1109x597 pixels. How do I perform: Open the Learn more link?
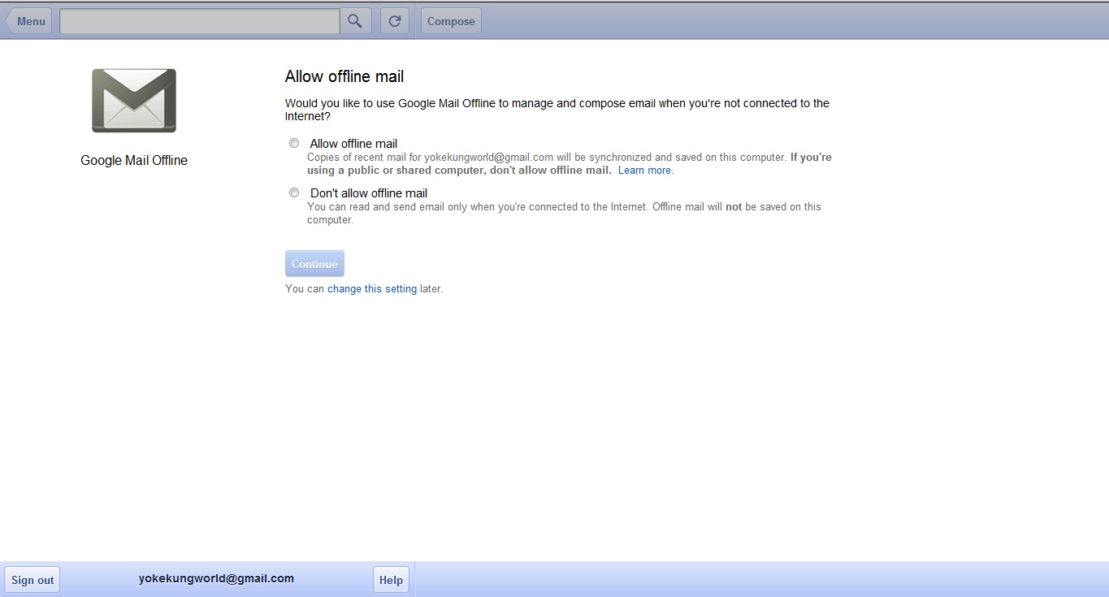(x=644, y=171)
